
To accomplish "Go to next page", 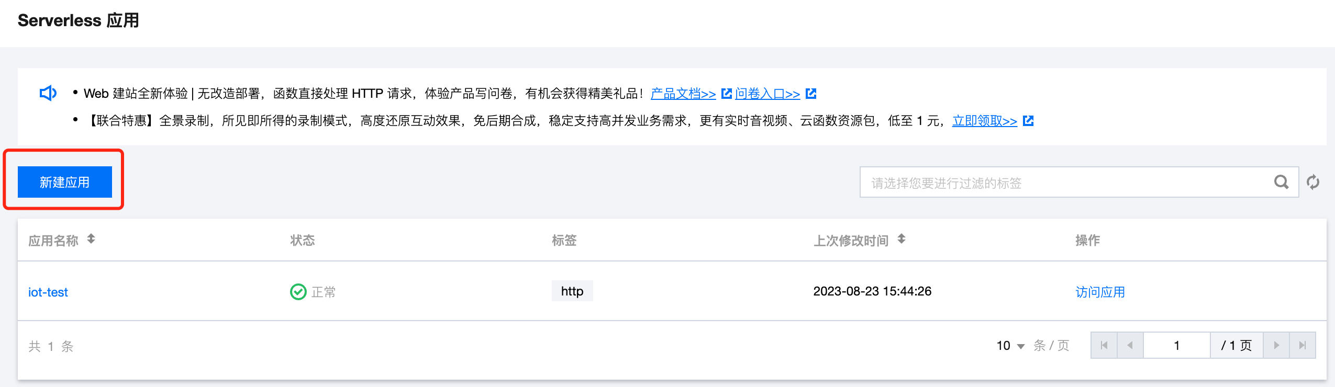I will (1276, 345).
